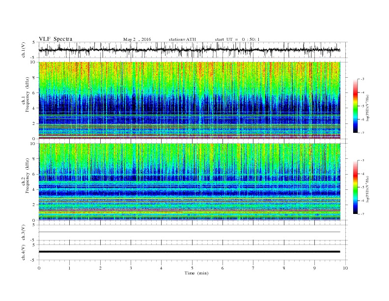The width and height of the screenshot is (389, 301).
Task: Click the ch.1 "Frequency (kHz)" axis label
Action: (x=28, y=94)
